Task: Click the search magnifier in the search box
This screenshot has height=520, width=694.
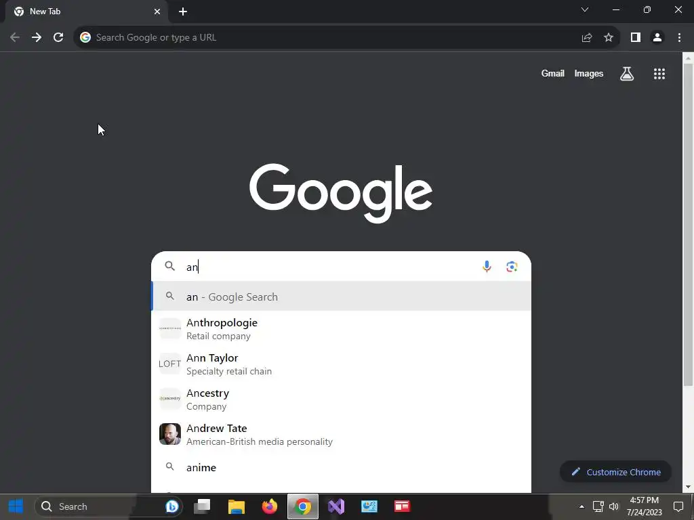Action: coord(170,266)
